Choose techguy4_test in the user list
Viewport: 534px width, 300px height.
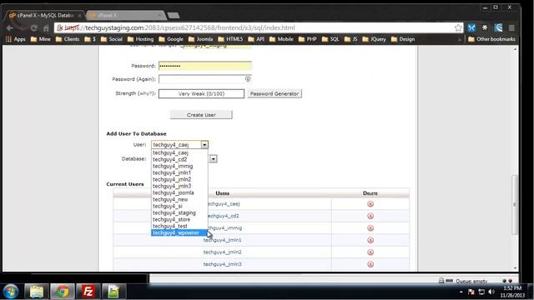(179, 226)
